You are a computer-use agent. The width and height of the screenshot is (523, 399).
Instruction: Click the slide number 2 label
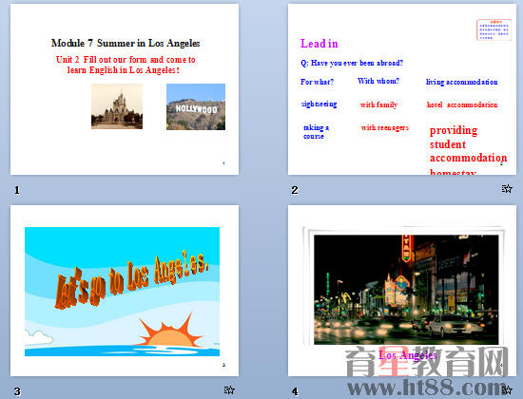coord(295,190)
